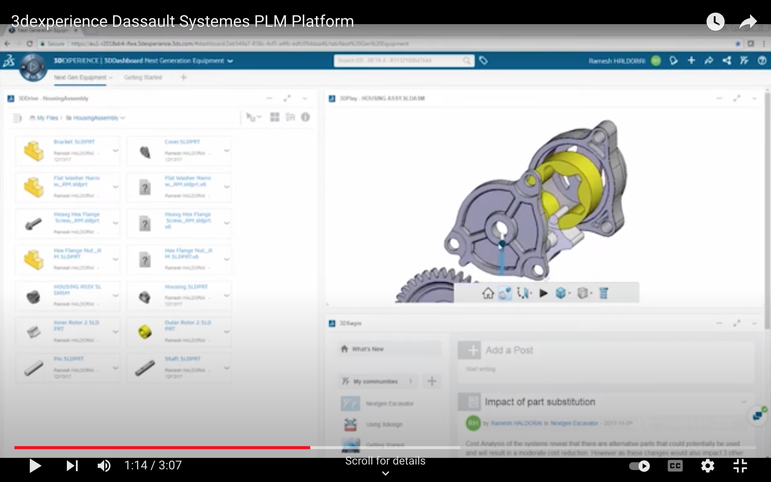The width and height of the screenshot is (771, 482).
Task: Toggle the autoplay switch
Action: 639,466
